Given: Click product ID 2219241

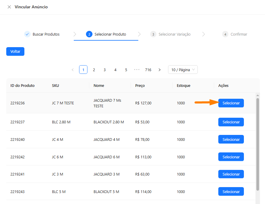Looking at the screenshot, I should 18,174.
